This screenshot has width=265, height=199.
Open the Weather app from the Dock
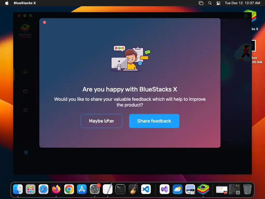click(x=177, y=189)
